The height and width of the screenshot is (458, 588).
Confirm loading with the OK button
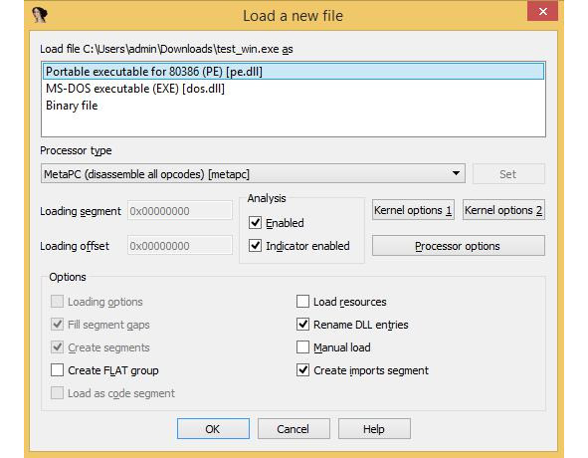213,429
